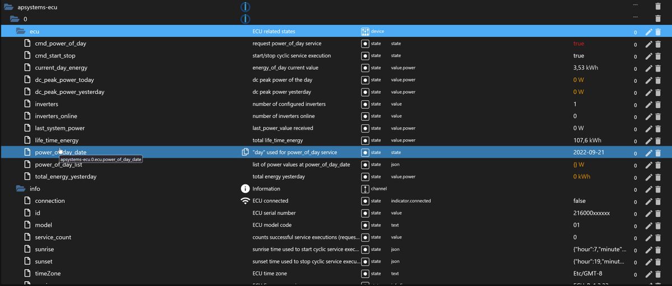Click the info icon in apsystems-ecu row
This screenshot has height=286, width=672.
245,7
